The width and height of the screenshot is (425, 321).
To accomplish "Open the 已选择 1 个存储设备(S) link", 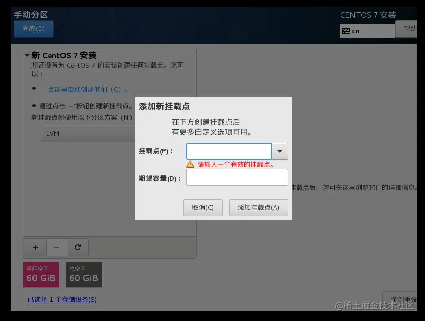I will (x=62, y=299).
